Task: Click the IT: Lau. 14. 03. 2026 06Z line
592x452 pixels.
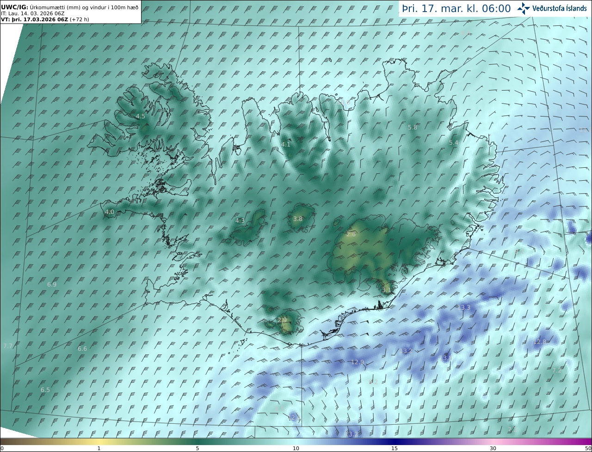Action: [32, 14]
